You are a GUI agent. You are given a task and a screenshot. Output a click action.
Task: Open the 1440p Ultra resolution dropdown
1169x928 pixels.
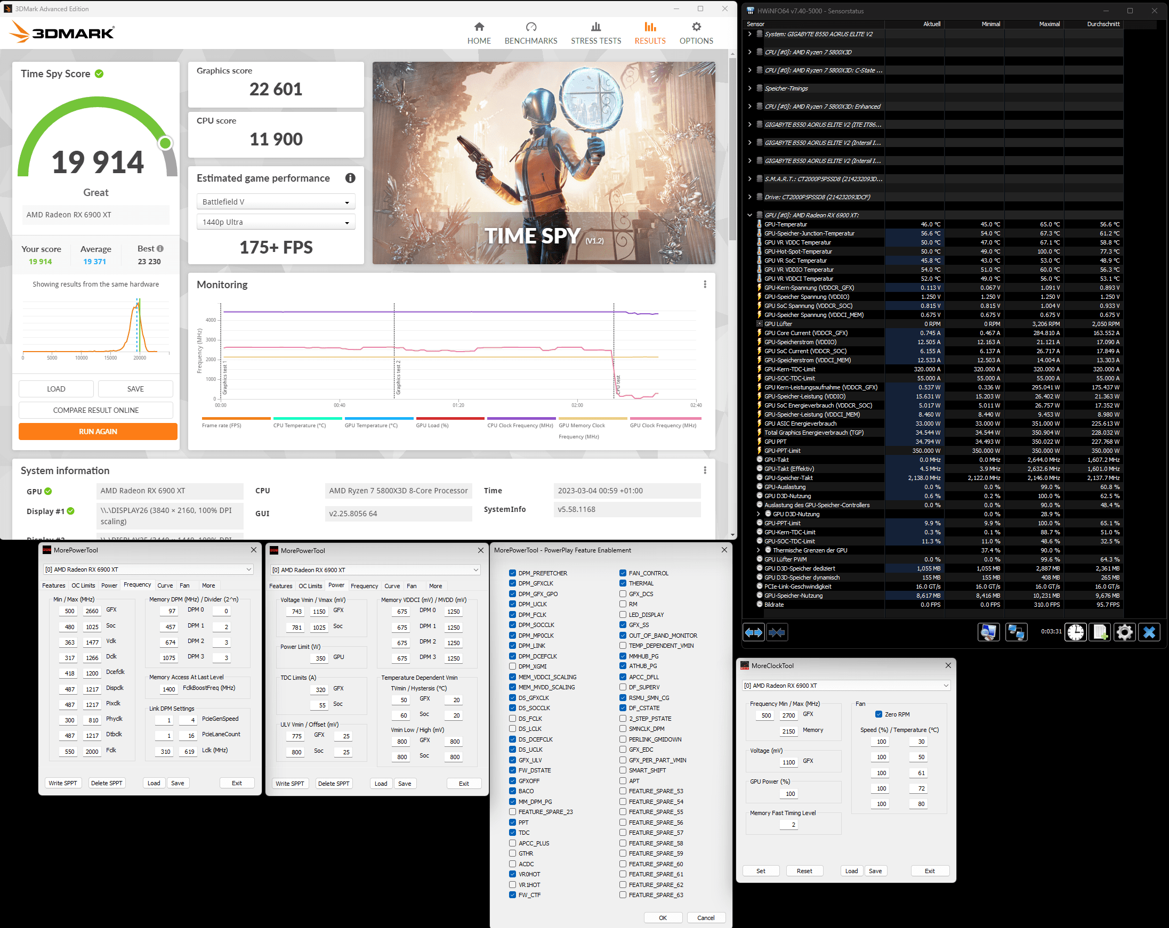[276, 222]
